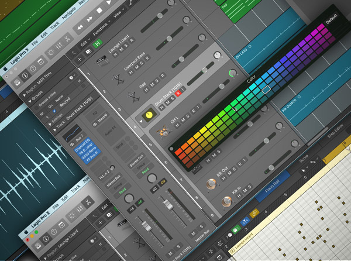351x261 pixels.
Task: Solo the Liverpool Bass track
Action: (142, 63)
